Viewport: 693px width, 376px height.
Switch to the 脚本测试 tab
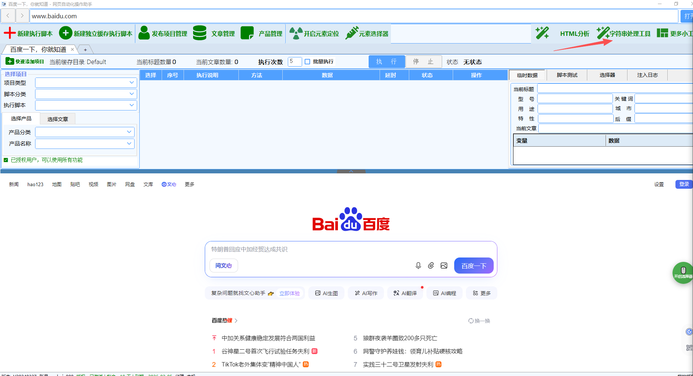point(567,75)
